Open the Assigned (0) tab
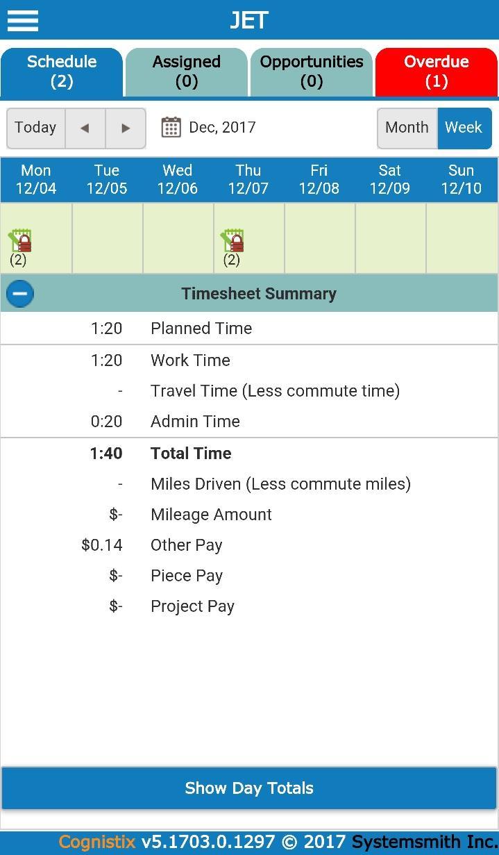499x855 pixels. pos(186,72)
